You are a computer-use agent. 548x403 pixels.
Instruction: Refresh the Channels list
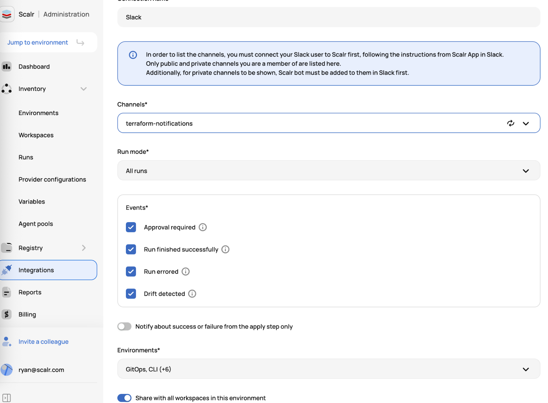click(511, 123)
